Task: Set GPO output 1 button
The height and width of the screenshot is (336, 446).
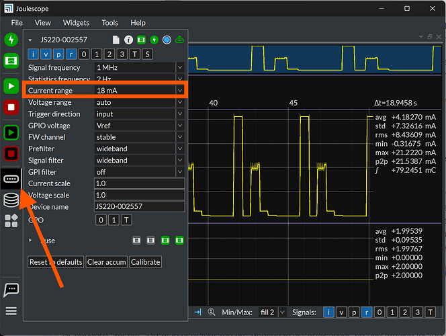Action: pyautogui.click(x=114, y=220)
